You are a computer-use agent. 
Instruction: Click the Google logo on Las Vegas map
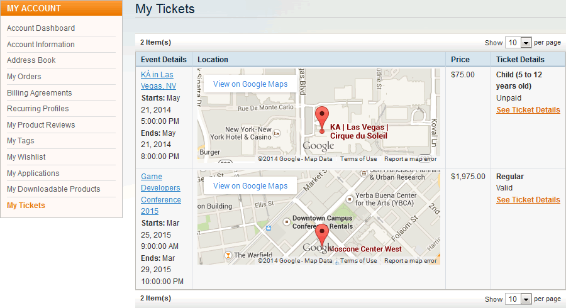[318, 146]
